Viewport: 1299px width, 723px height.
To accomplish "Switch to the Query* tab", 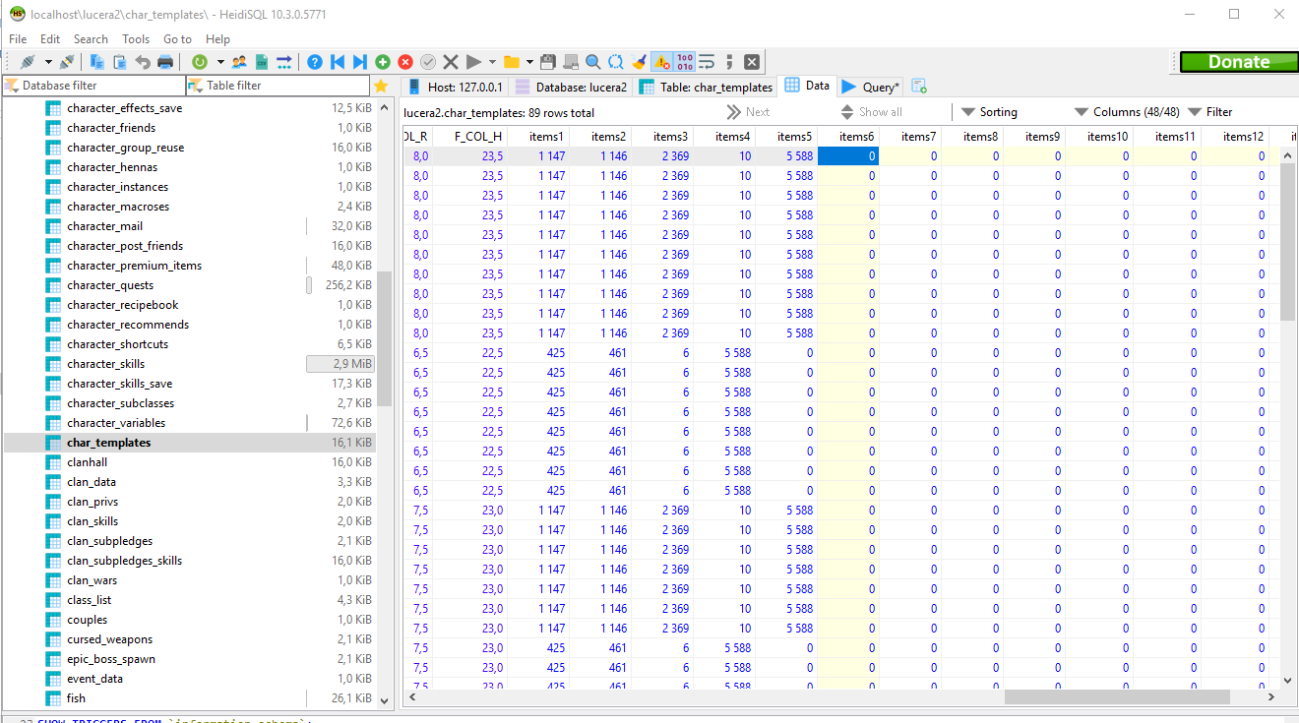I will [871, 87].
